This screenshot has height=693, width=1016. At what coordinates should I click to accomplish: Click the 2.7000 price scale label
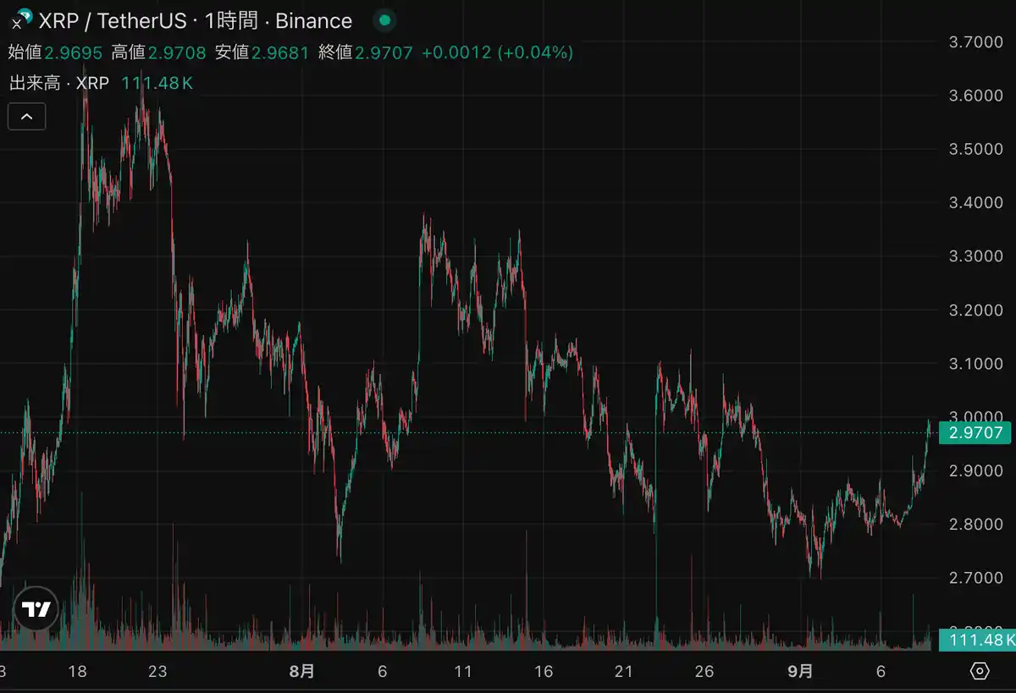[x=976, y=577]
